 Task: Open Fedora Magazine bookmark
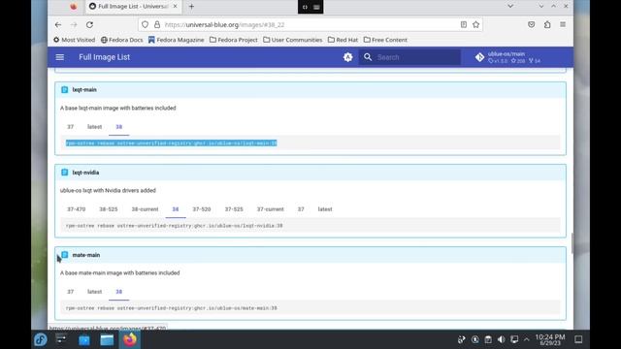point(177,40)
